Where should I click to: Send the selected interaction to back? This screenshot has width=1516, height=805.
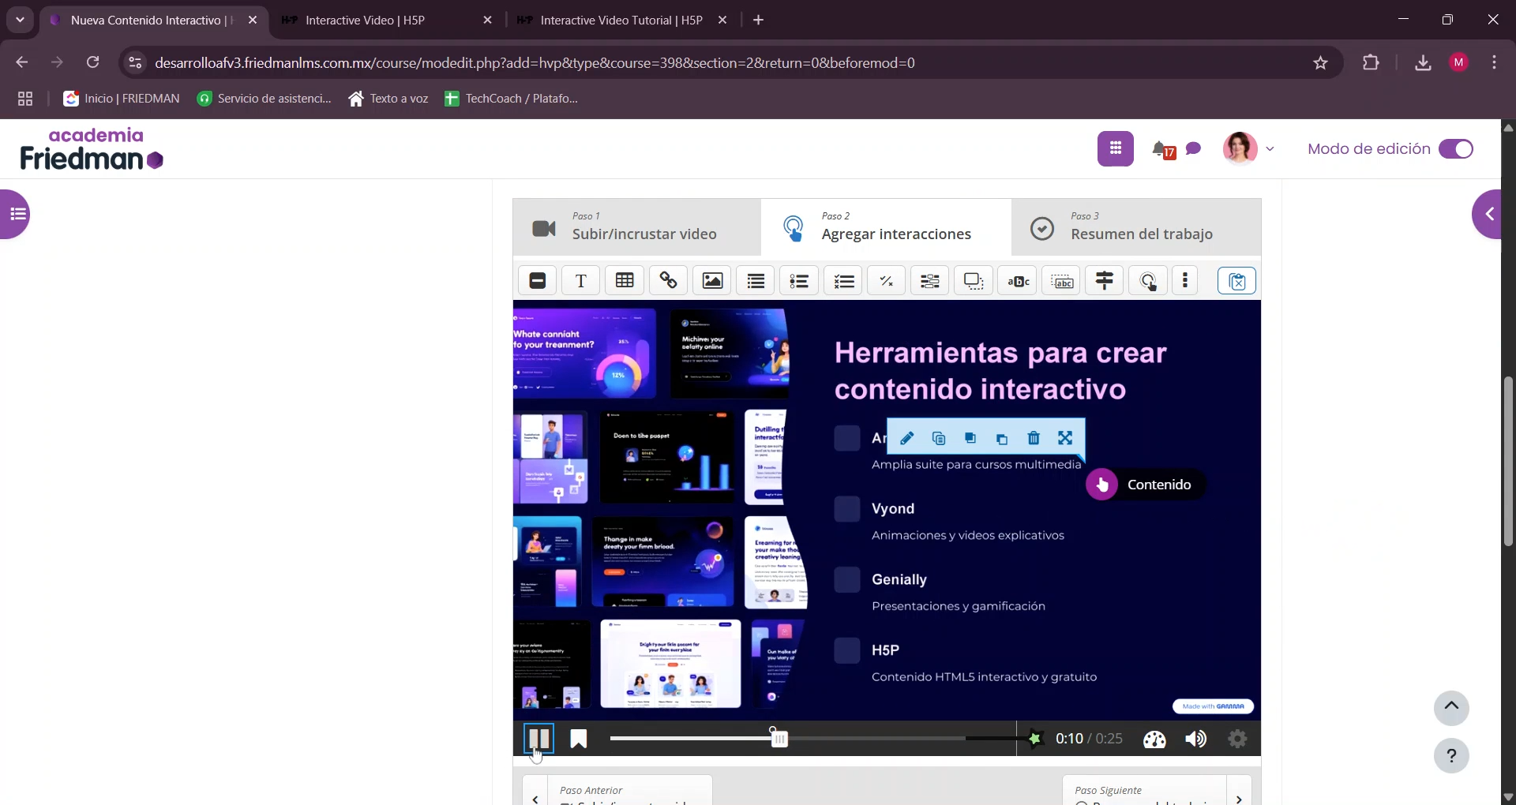pyautogui.click(x=1002, y=439)
